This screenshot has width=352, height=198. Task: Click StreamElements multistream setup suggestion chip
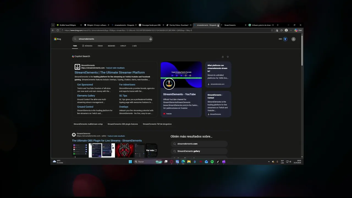(x=88, y=124)
